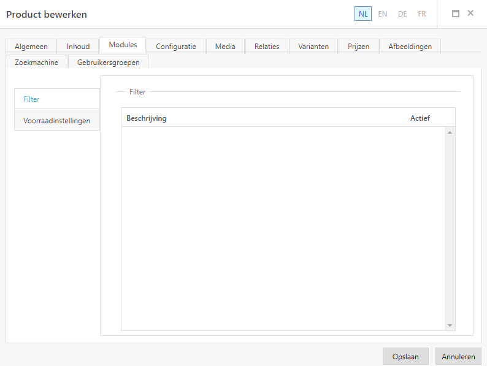Screen dimensions: 487x366
Task: Switch language to FR
Action: pyautogui.click(x=422, y=14)
